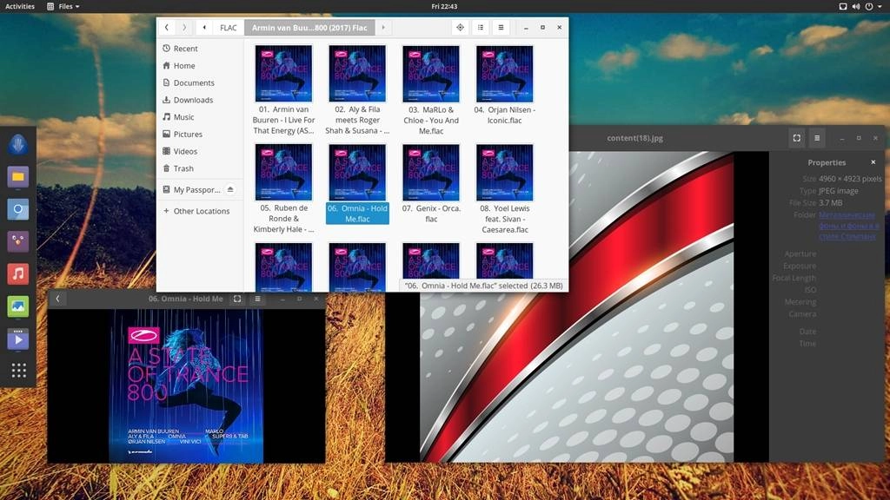The height and width of the screenshot is (500, 890).
Task: Open Home in Files sidebar
Action: [x=200, y=66]
